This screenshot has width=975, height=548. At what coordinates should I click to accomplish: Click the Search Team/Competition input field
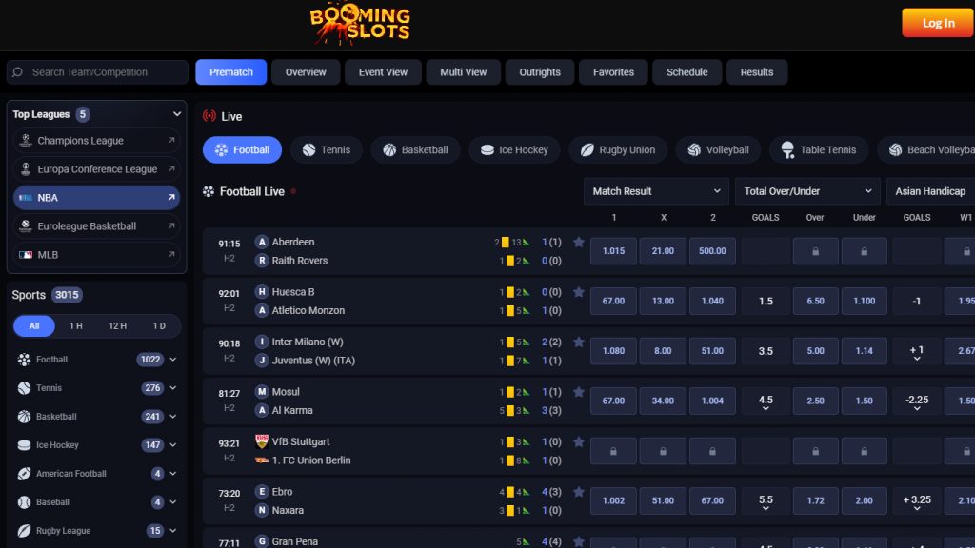tap(95, 71)
